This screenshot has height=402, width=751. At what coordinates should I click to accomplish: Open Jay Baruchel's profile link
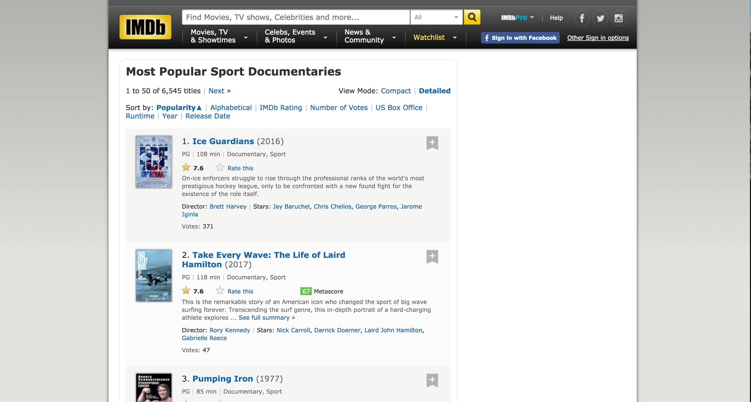tap(291, 207)
